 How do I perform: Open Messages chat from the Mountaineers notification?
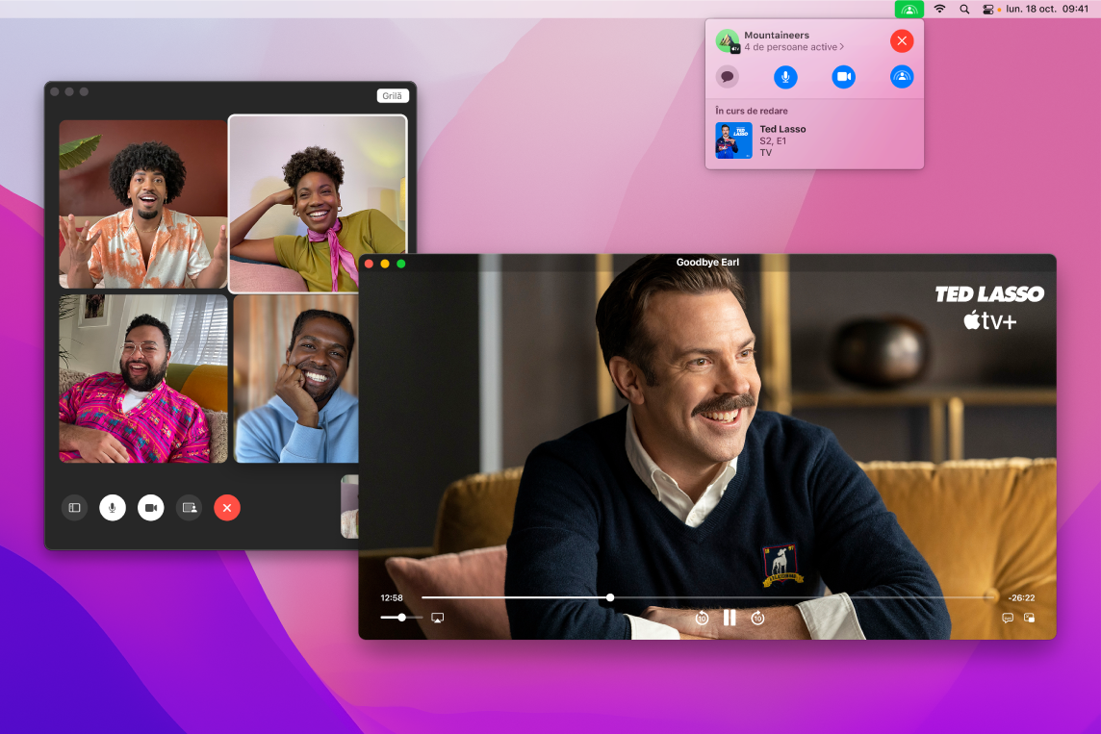click(728, 77)
